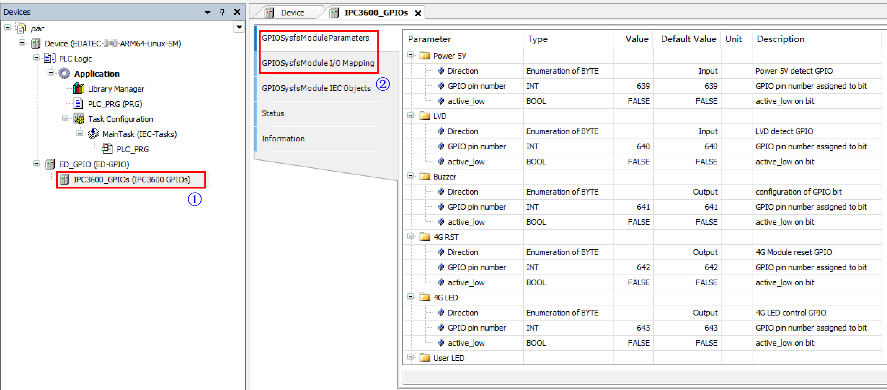Collapse the PLC Logic tree node

pos(36,58)
